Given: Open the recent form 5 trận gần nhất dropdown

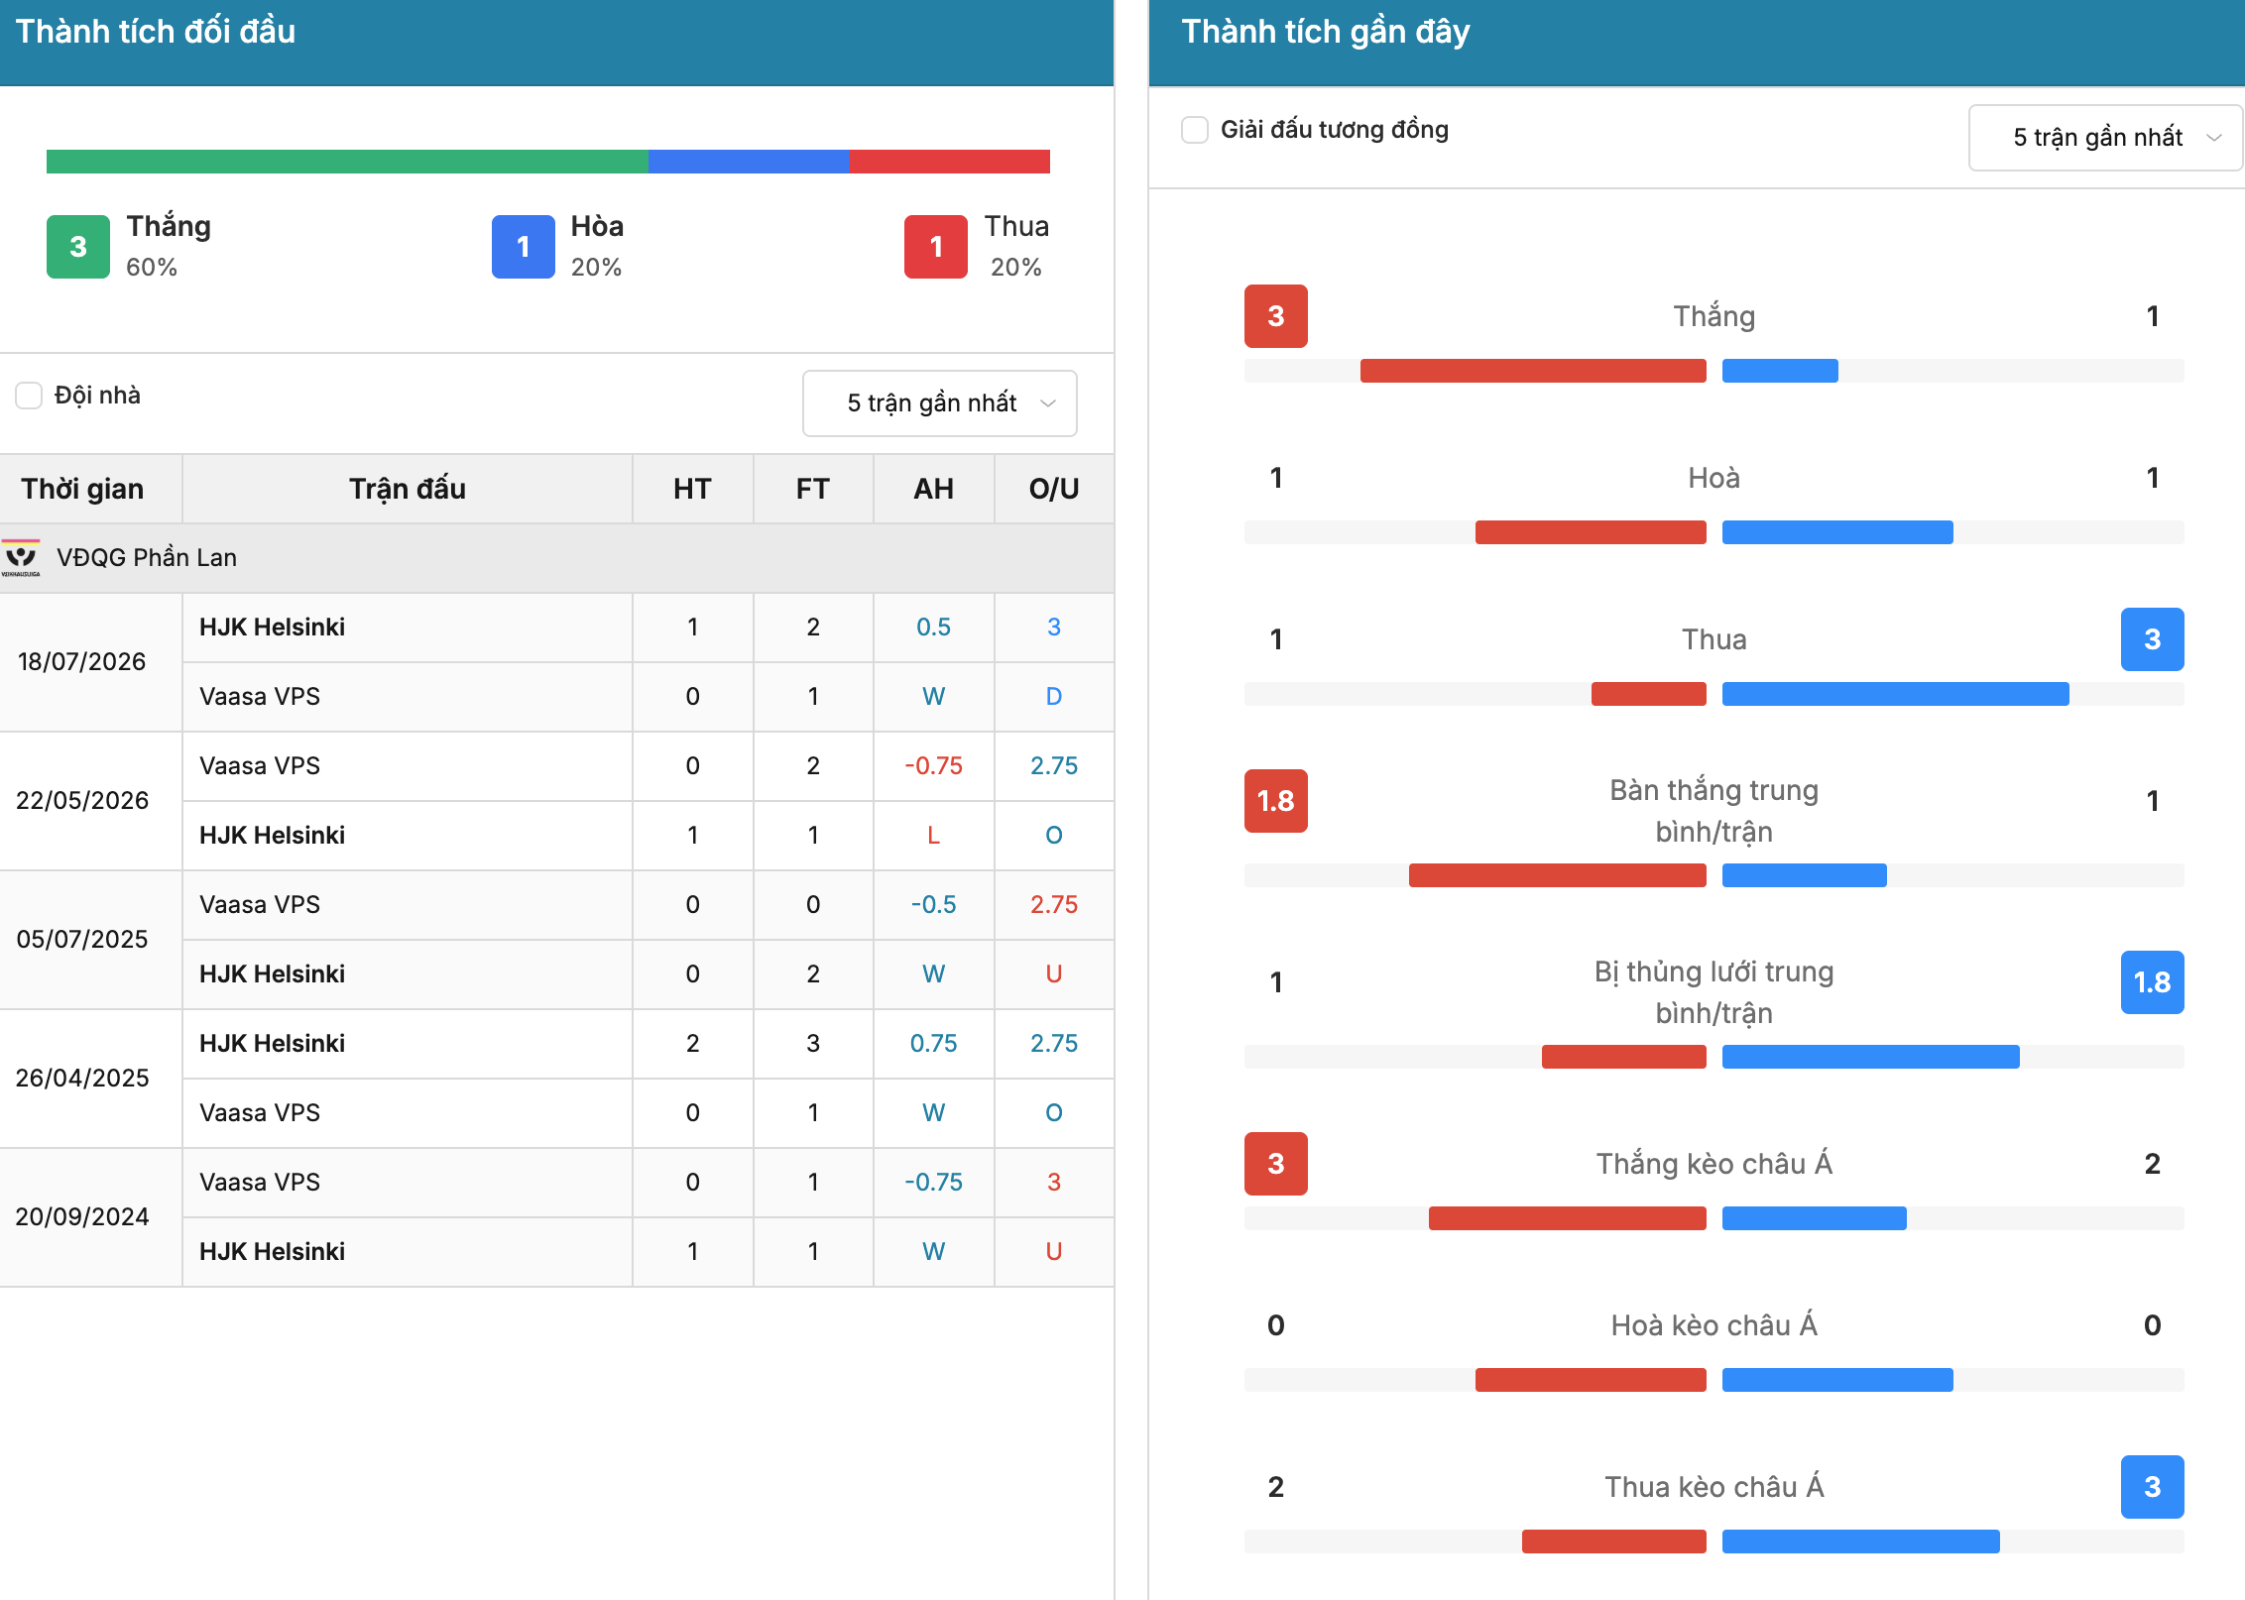Looking at the screenshot, I should (2105, 138).
